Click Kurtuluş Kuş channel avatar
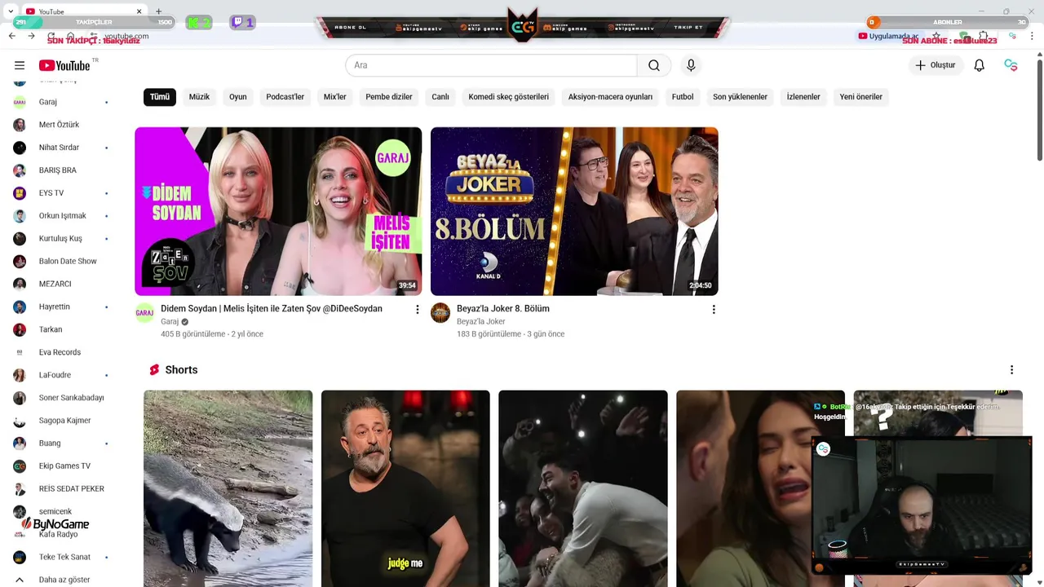Viewport: 1044px width, 587px height. (20, 239)
